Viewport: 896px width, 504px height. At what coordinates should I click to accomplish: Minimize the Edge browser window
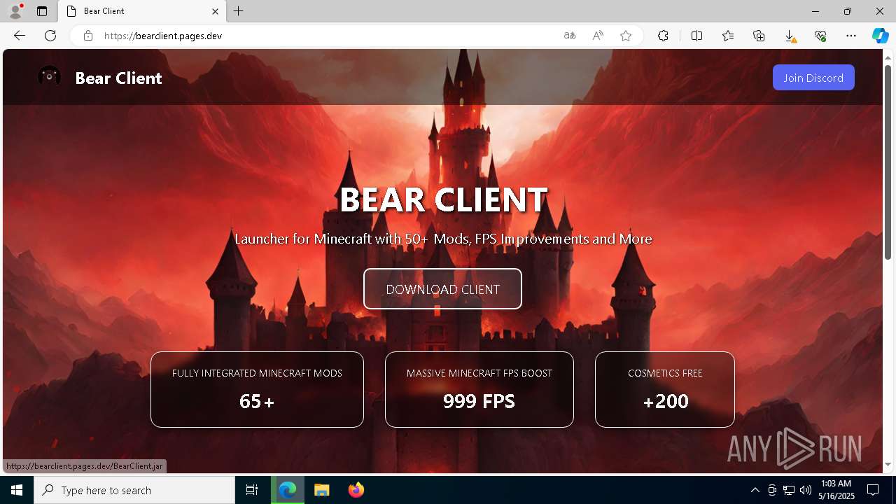[815, 11]
